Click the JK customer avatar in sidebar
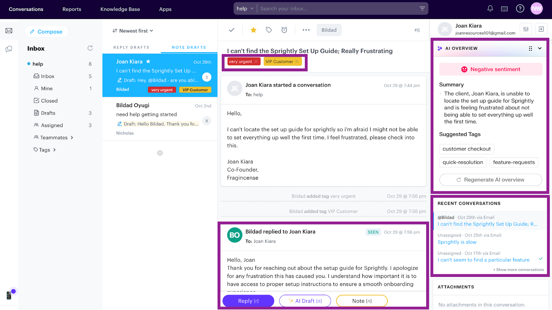The image size is (552, 310). [x=445, y=29]
